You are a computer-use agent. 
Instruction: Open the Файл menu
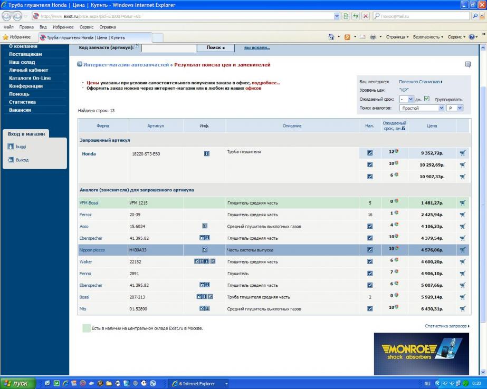(x=8, y=27)
